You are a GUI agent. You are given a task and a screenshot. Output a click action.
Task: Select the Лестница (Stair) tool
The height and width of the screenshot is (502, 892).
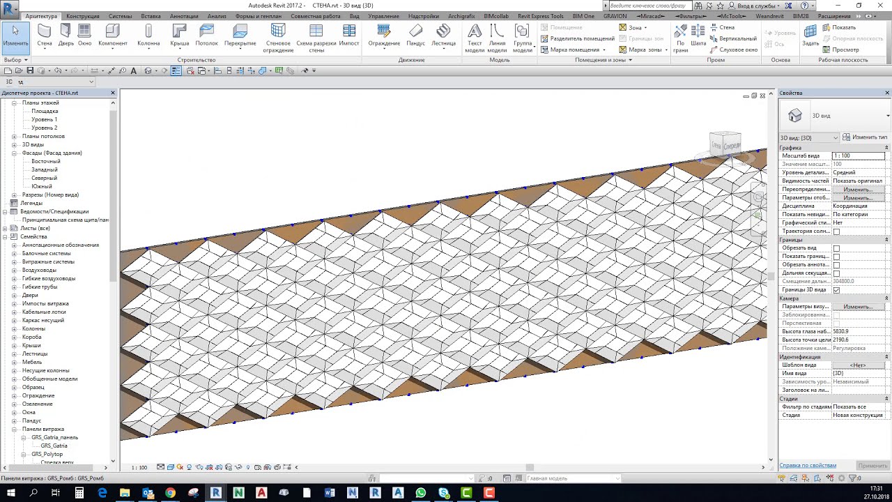pos(443,36)
